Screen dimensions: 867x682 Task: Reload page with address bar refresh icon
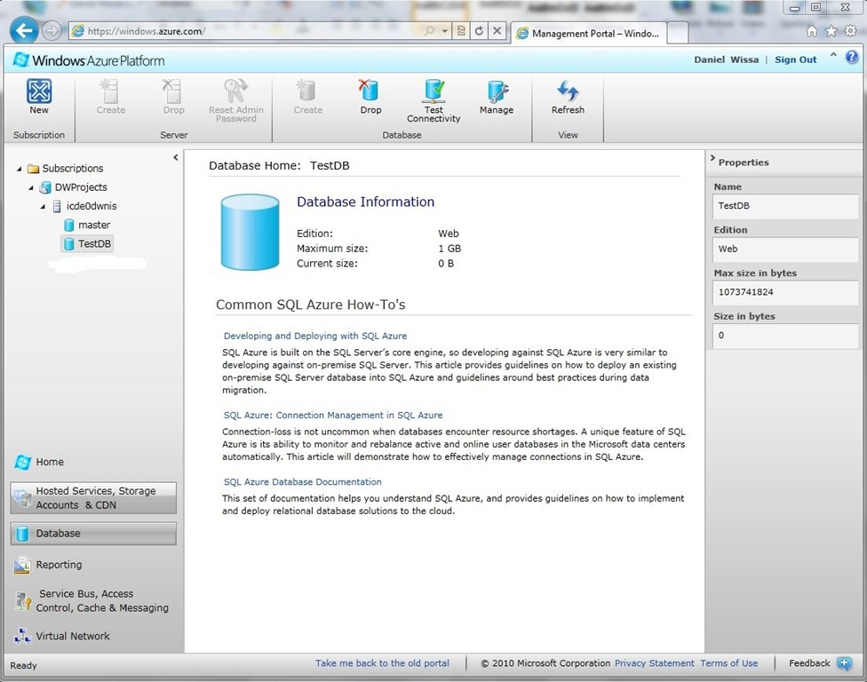tap(479, 31)
